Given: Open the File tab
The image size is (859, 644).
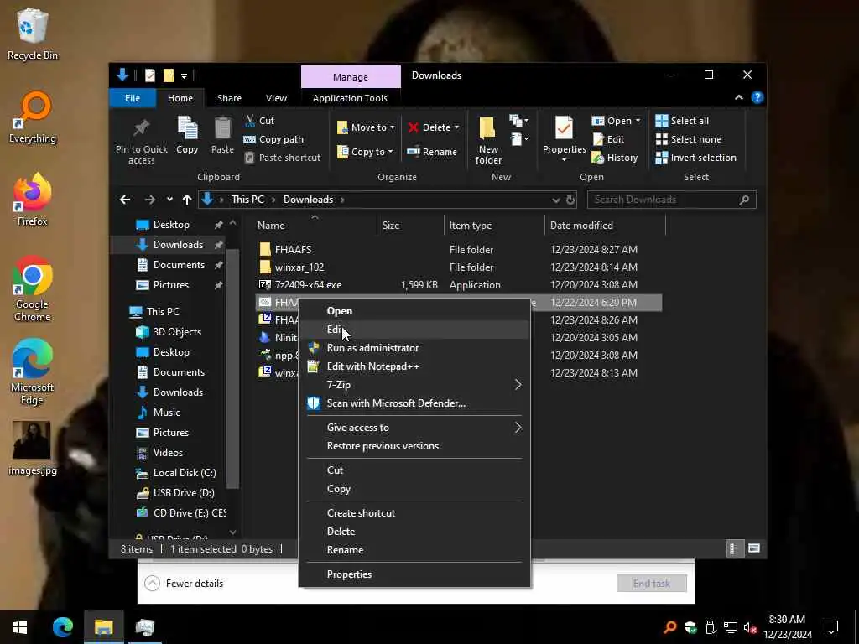Looking at the screenshot, I should coord(133,98).
